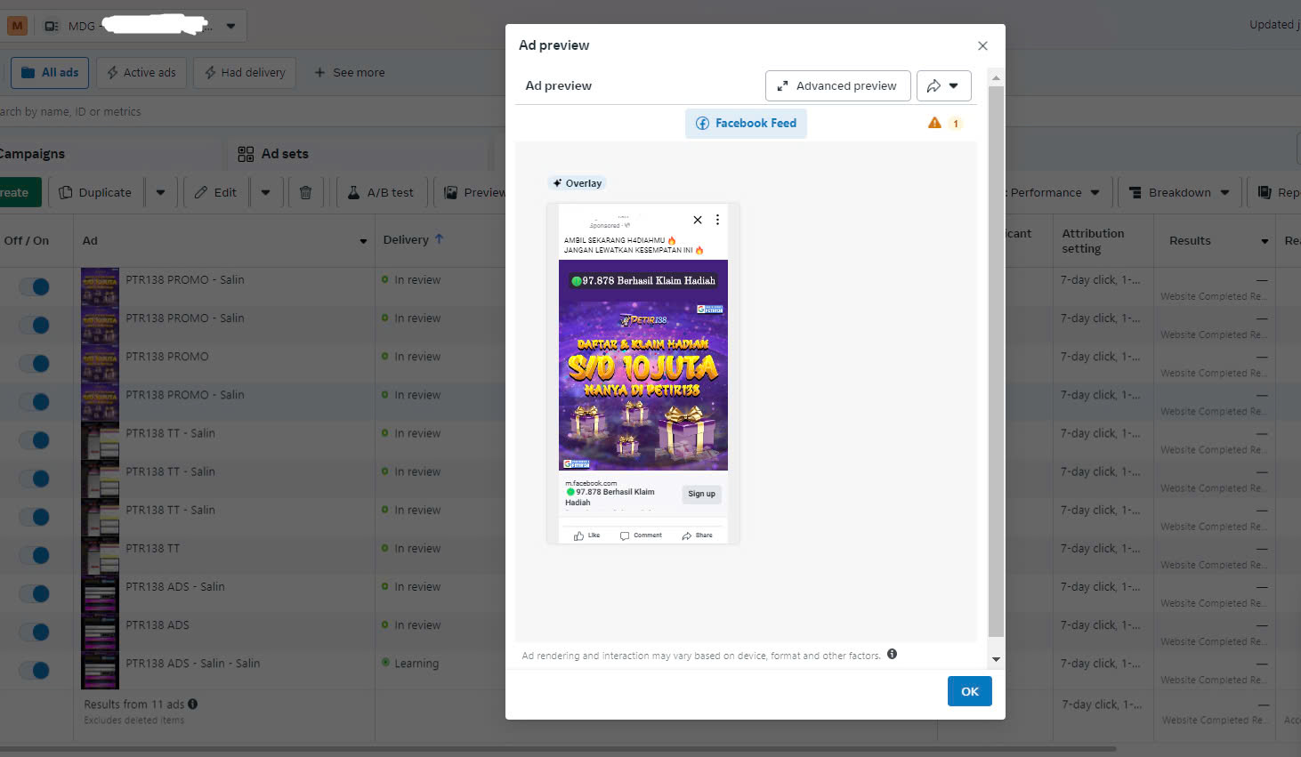This screenshot has height=757, width=1301.
Task: Click the Overlay label in preview
Action: coord(577,183)
